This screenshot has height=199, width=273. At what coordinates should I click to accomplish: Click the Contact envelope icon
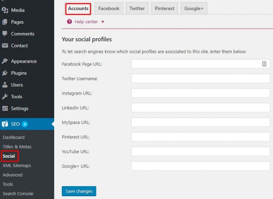5,46
